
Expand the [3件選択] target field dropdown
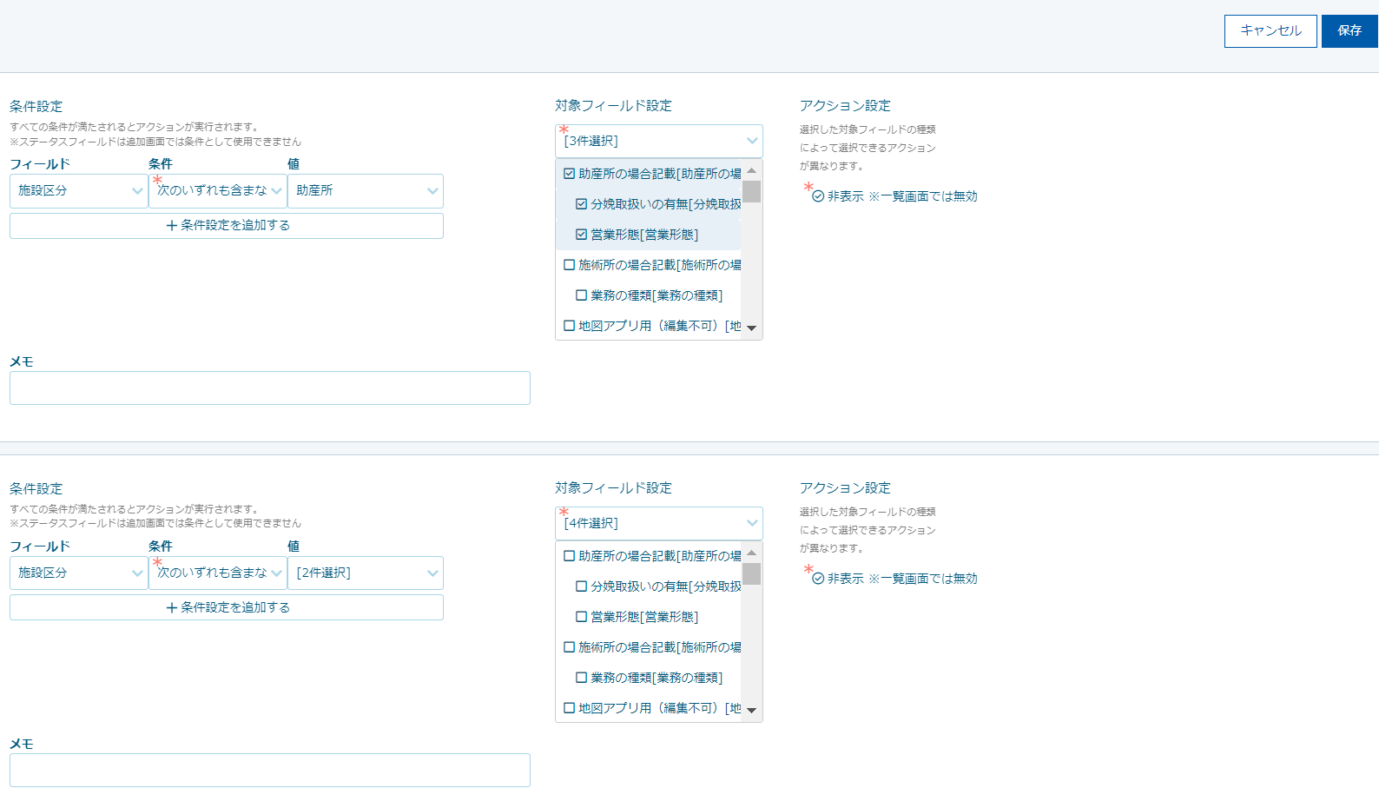pos(658,141)
